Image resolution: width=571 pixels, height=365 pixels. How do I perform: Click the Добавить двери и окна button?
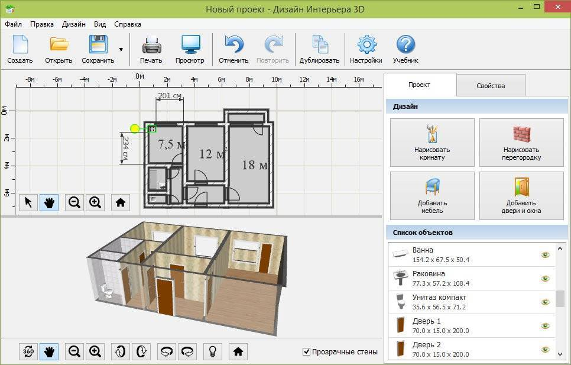[521, 196]
